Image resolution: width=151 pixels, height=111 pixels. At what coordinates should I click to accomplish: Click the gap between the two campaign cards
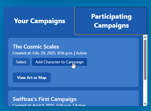click(x=73, y=89)
